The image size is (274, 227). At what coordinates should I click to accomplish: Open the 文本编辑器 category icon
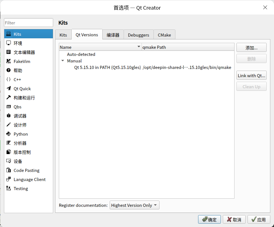(9, 52)
